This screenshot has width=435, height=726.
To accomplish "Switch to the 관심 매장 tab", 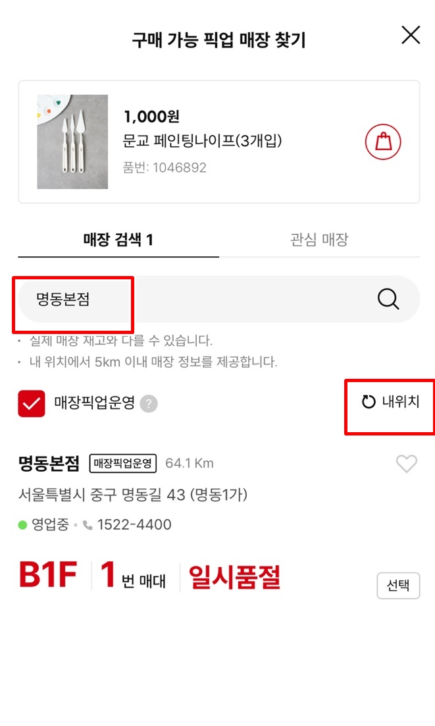I will tap(319, 240).
